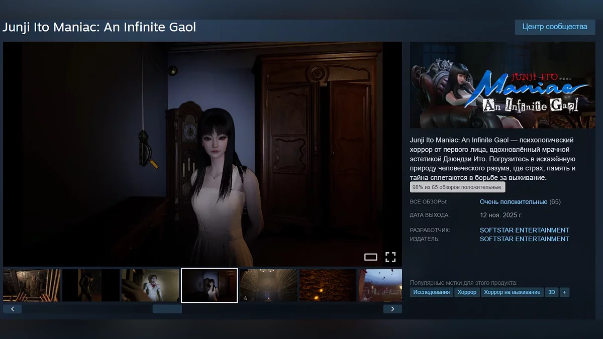Click the Junji Ito Maniac: An Infinite Gaol title
Screen dimensions: 603x339
[99, 27]
